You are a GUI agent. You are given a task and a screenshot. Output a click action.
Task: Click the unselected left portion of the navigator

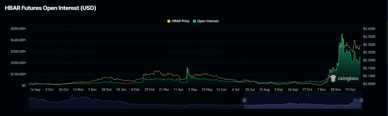click(137, 102)
